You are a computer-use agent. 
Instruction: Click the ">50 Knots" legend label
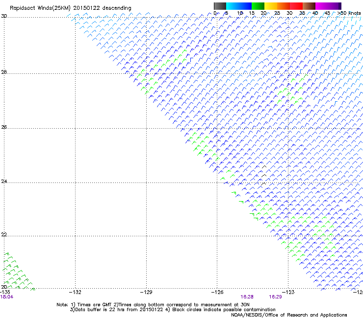(x=349, y=13)
